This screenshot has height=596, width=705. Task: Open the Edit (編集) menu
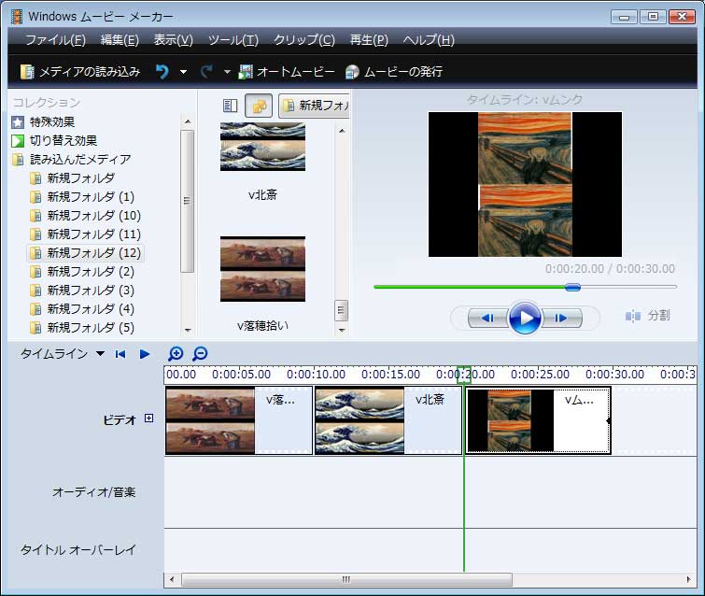pyautogui.click(x=120, y=40)
